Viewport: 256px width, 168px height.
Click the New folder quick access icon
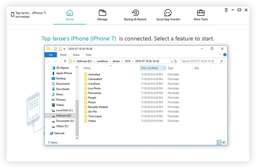point(60,49)
